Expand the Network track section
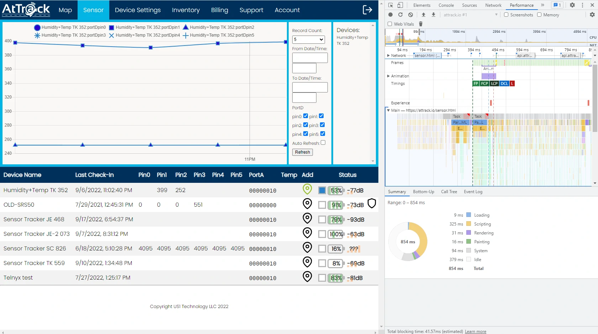This screenshot has height=334, width=598. pos(388,55)
